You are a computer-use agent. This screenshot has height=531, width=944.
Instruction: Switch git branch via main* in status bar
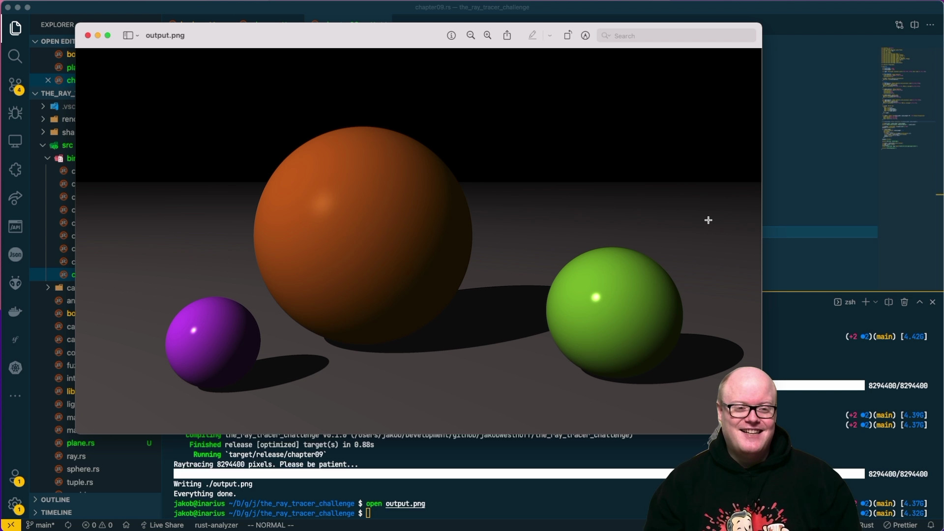(x=40, y=525)
